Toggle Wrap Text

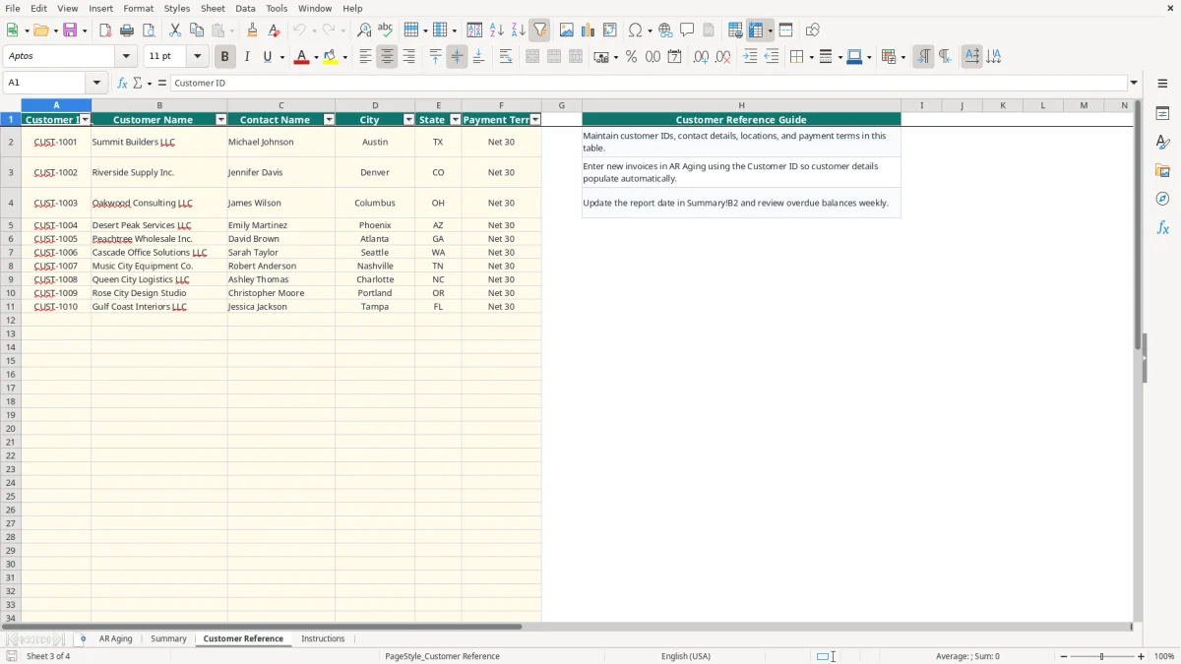506,57
